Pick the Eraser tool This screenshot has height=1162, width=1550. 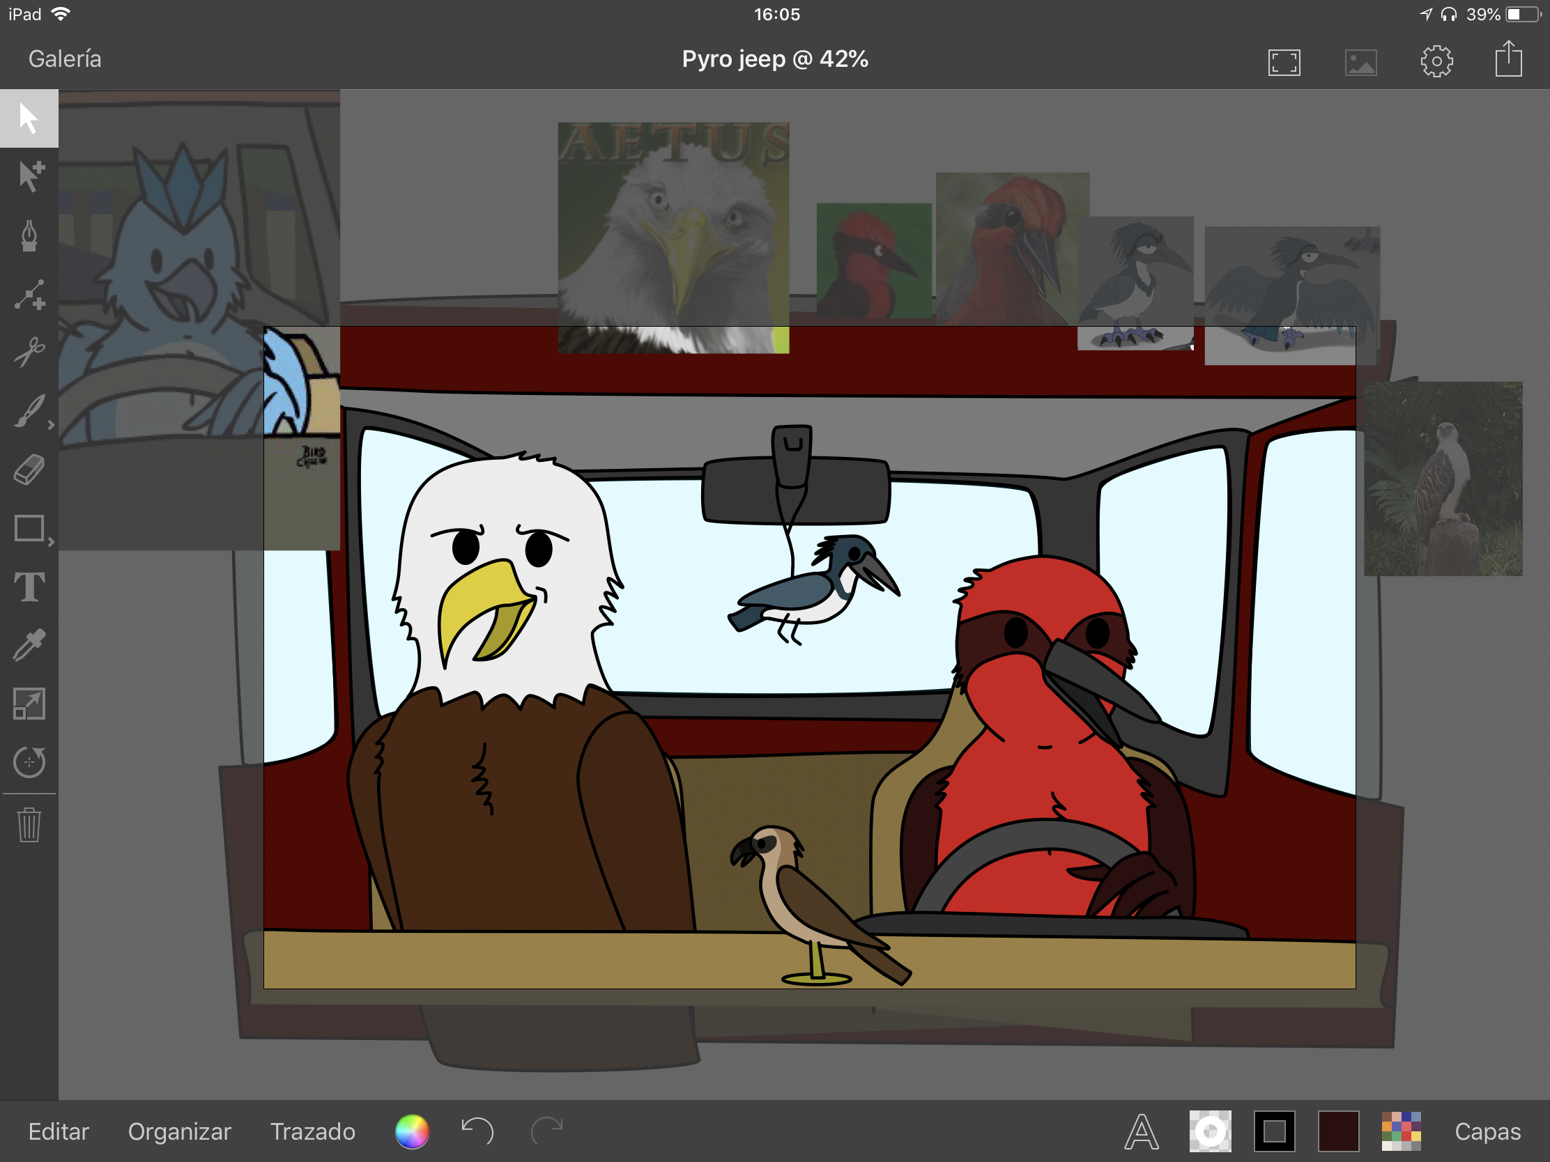(29, 470)
